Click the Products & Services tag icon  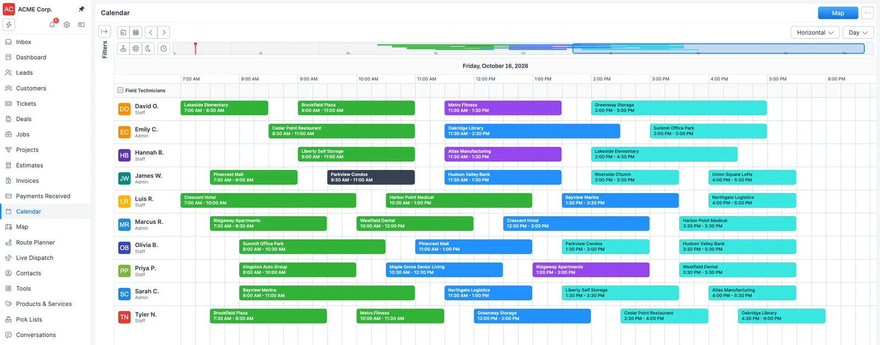tap(8, 304)
